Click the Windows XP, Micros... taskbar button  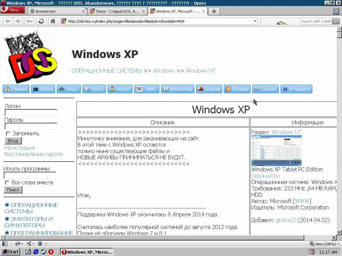87,252
